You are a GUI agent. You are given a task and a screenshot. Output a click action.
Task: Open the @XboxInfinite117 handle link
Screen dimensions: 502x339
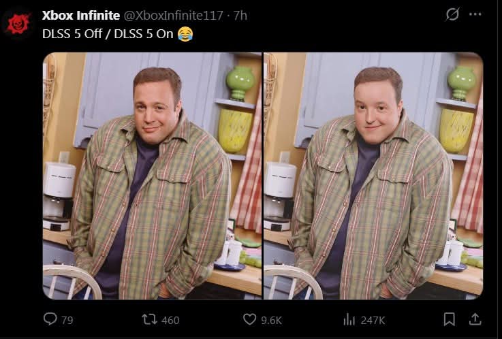(x=173, y=16)
